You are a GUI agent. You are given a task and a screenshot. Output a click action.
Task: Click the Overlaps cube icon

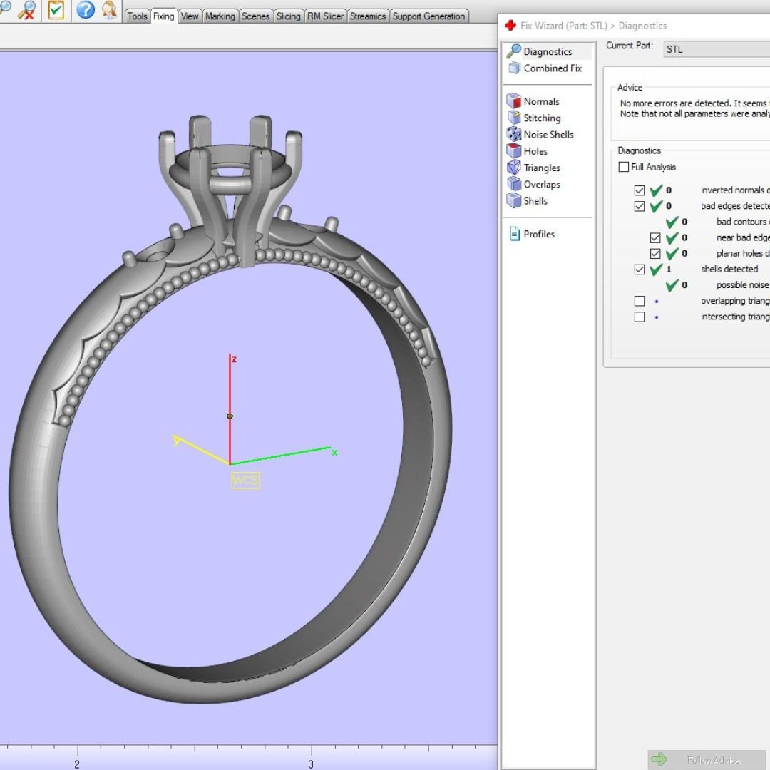(x=513, y=184)
